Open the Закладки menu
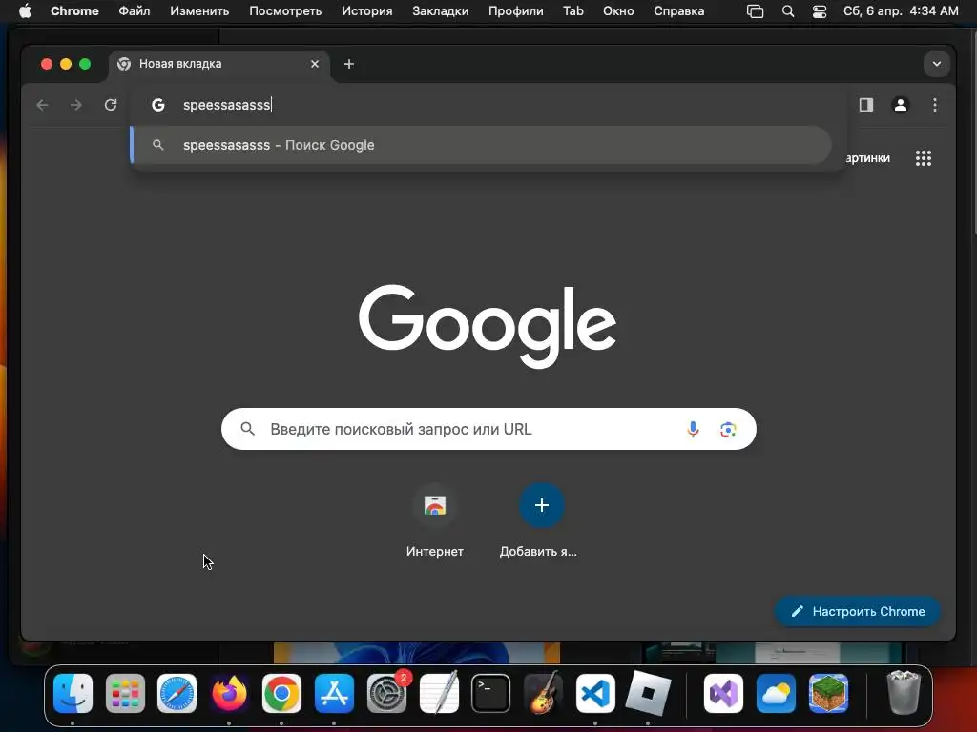Screen dimensions: 977x732 pyautogui.click(x=441, y=11)
